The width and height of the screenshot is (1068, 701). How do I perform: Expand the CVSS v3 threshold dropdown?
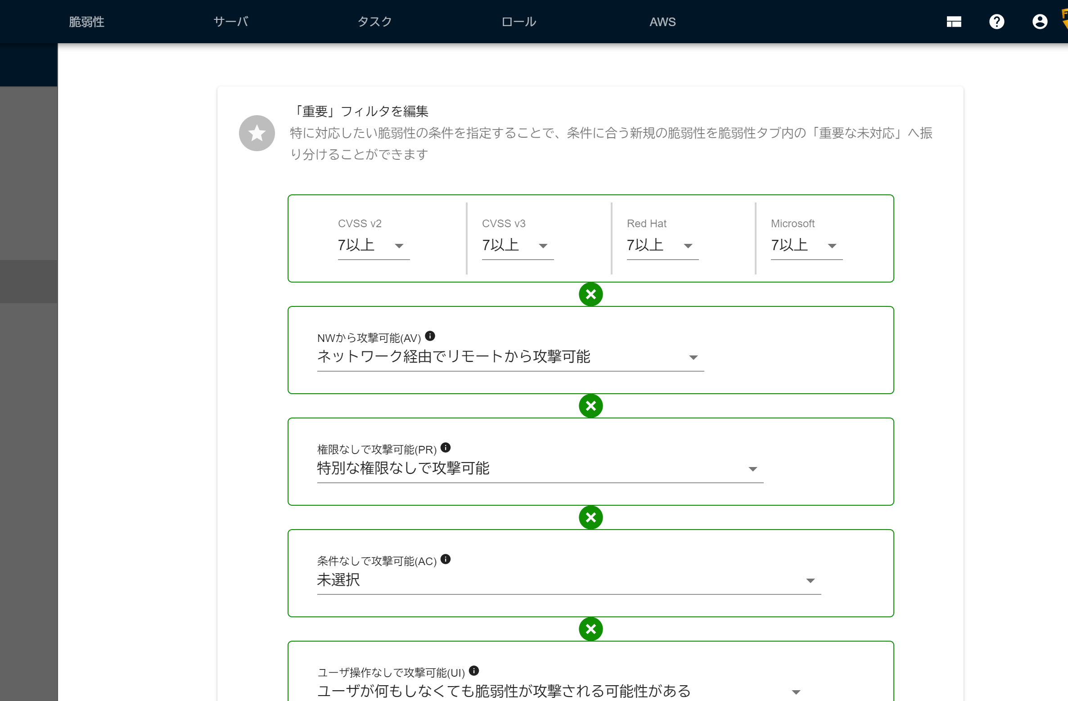517,246
